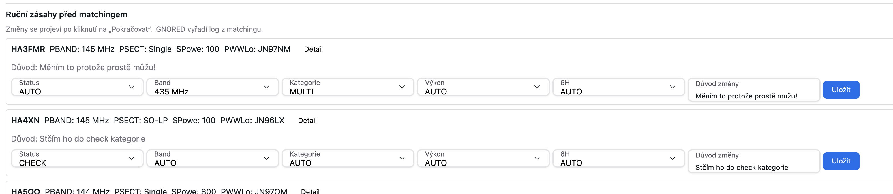This screenshot has width=893, height=194.
Task: Open Status dropdown set to CHECK
Action: tap(77, 158)
